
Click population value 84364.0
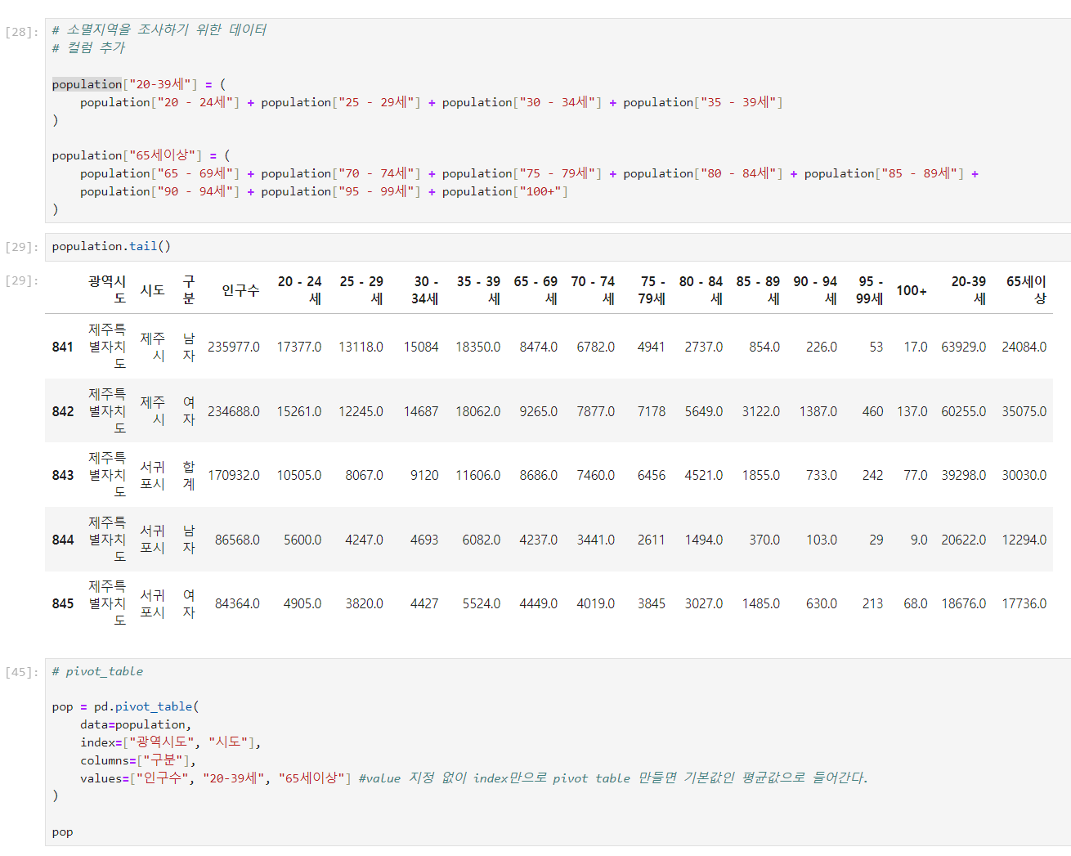pyautogui.click(x=237, y=603)
